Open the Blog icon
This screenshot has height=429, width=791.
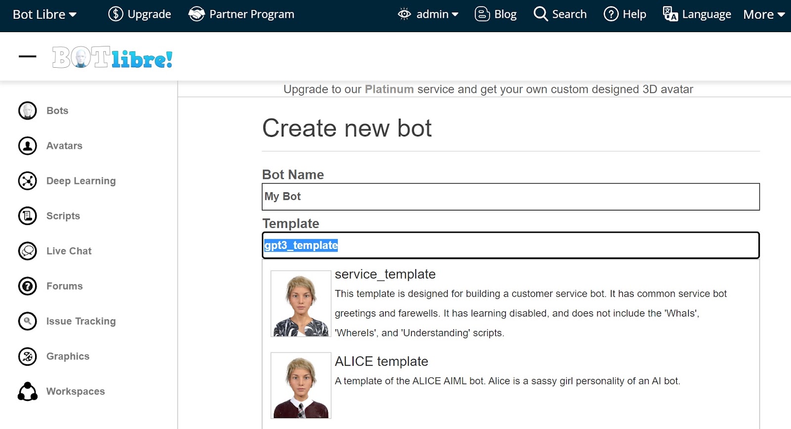[482, 14]
